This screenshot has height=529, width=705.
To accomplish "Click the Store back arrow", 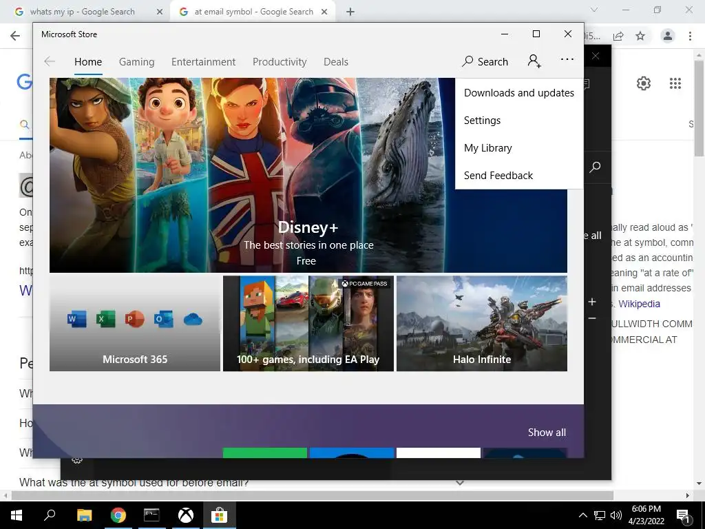I will click(x=50, y=61).
